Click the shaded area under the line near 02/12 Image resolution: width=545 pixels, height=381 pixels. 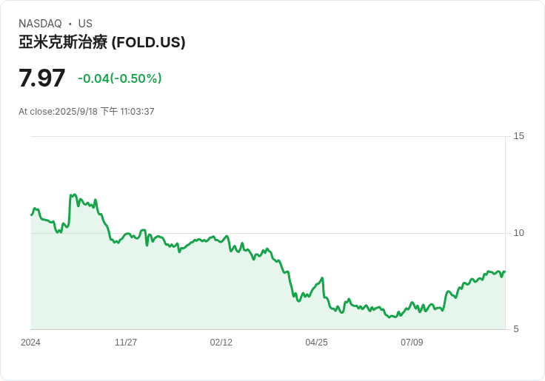coord(221,285)
